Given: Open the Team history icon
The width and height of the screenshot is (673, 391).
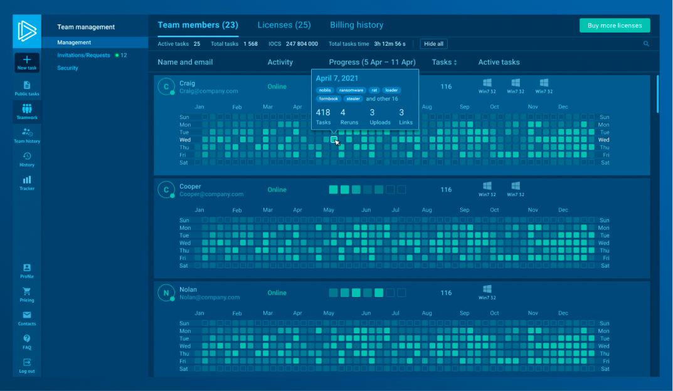Looking at the screenshot, I should pyautogui.click(x=27, y=133).
